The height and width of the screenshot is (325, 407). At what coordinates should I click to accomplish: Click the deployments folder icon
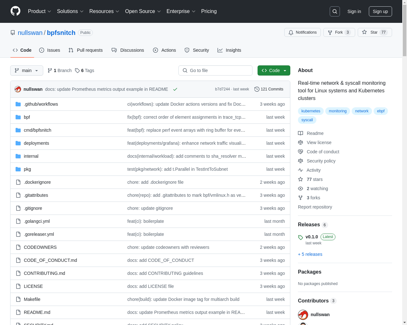pyautogui.click(x=18, y=143)
